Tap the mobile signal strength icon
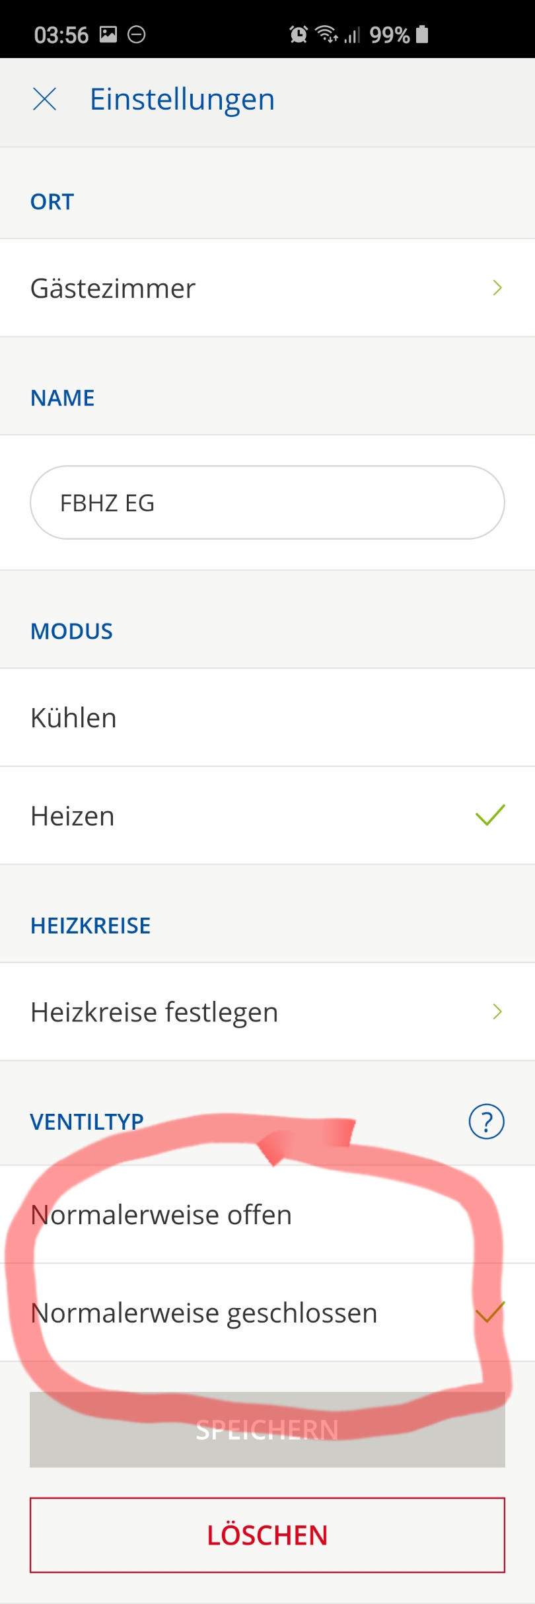535x1604 pixels. click(352, 35)
